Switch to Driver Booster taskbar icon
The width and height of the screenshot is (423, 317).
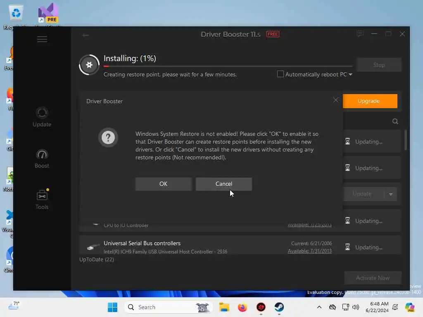point(261,307)
